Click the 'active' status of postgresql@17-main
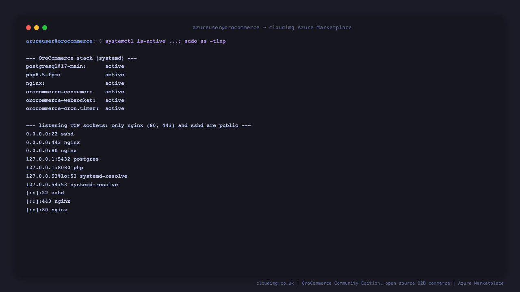Viewport: 520px width, 292px height. pos(115,67)
